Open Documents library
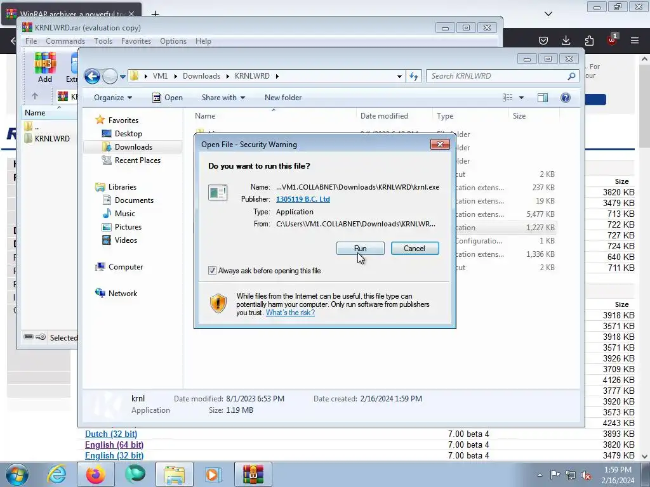This screenshot has width=650, height=487. (x=134, y=200)
